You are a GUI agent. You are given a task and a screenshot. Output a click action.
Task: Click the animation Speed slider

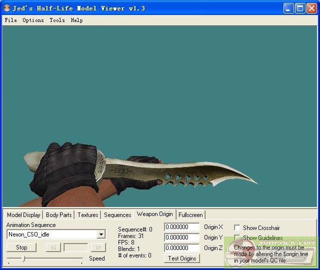[x=45, y=258]
